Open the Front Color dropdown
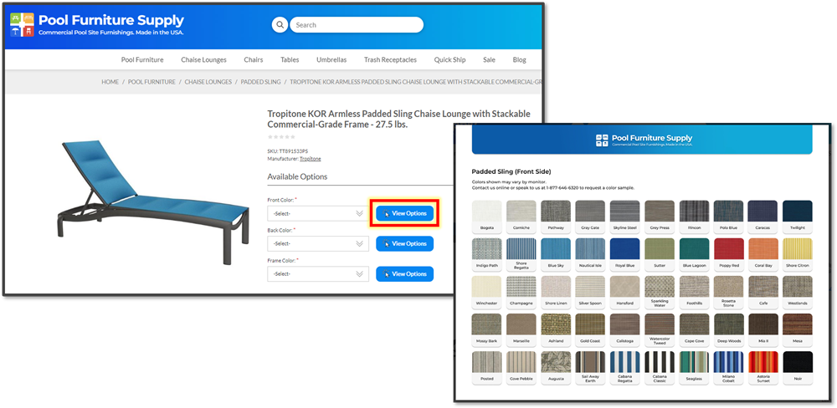The height and width of the screenshot is (408, 837). pos(318,213)
